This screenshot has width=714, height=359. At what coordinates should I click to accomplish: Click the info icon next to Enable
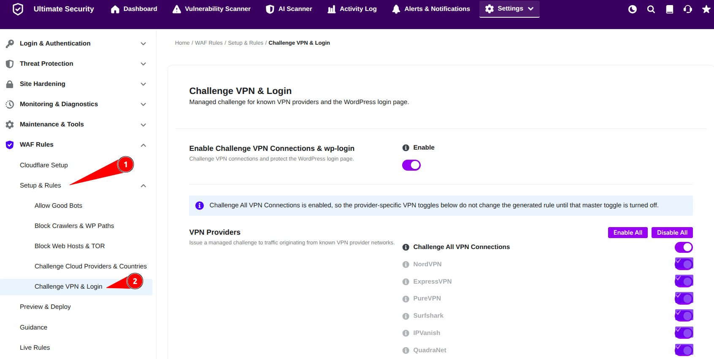(x=406, y=148)
